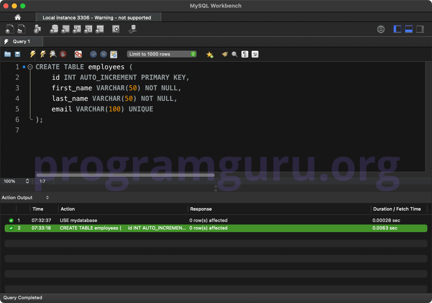Rollback the transaction X icon

(x=104, y=54)
